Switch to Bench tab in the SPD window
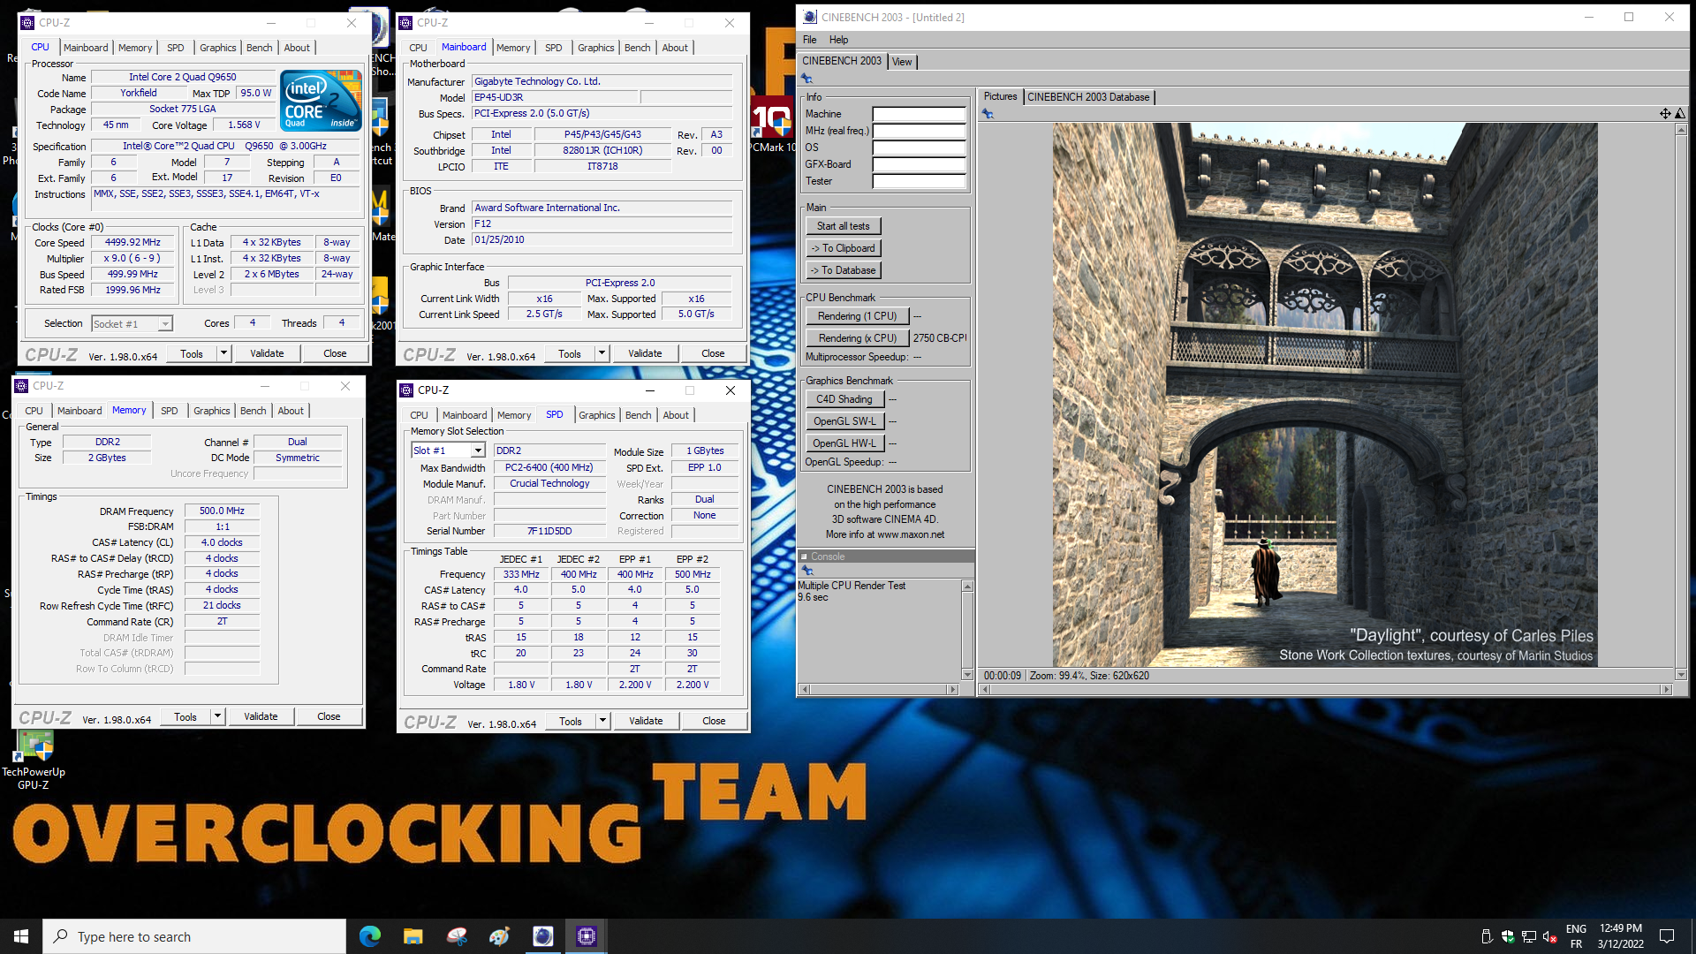 tap(638, 415)
